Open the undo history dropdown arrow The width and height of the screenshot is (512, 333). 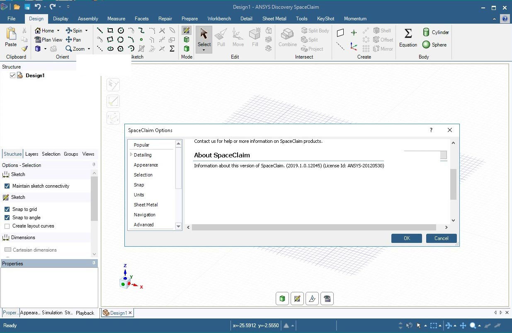click(x=45, y=7)
